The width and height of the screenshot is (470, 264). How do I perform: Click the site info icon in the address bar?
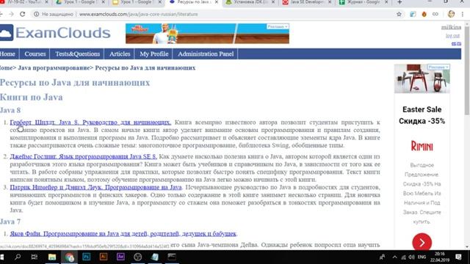(36, 14)
